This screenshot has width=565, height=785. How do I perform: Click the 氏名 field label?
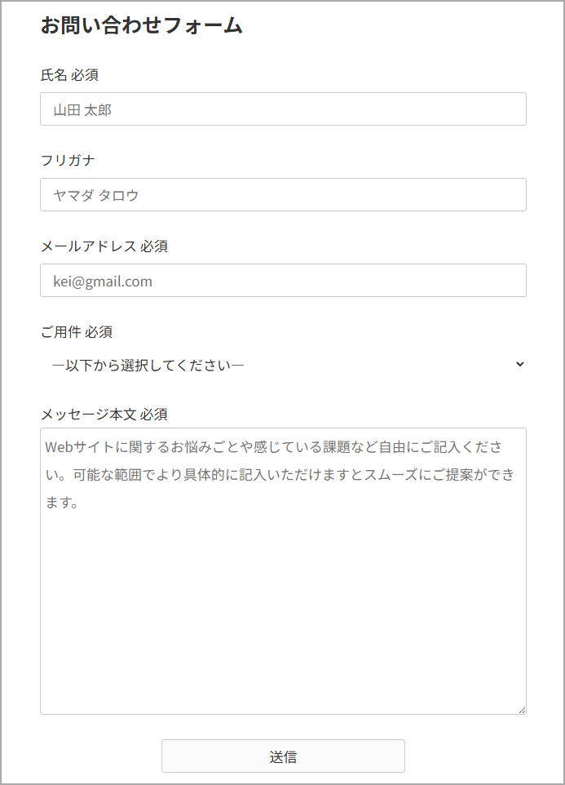point(54,75)
